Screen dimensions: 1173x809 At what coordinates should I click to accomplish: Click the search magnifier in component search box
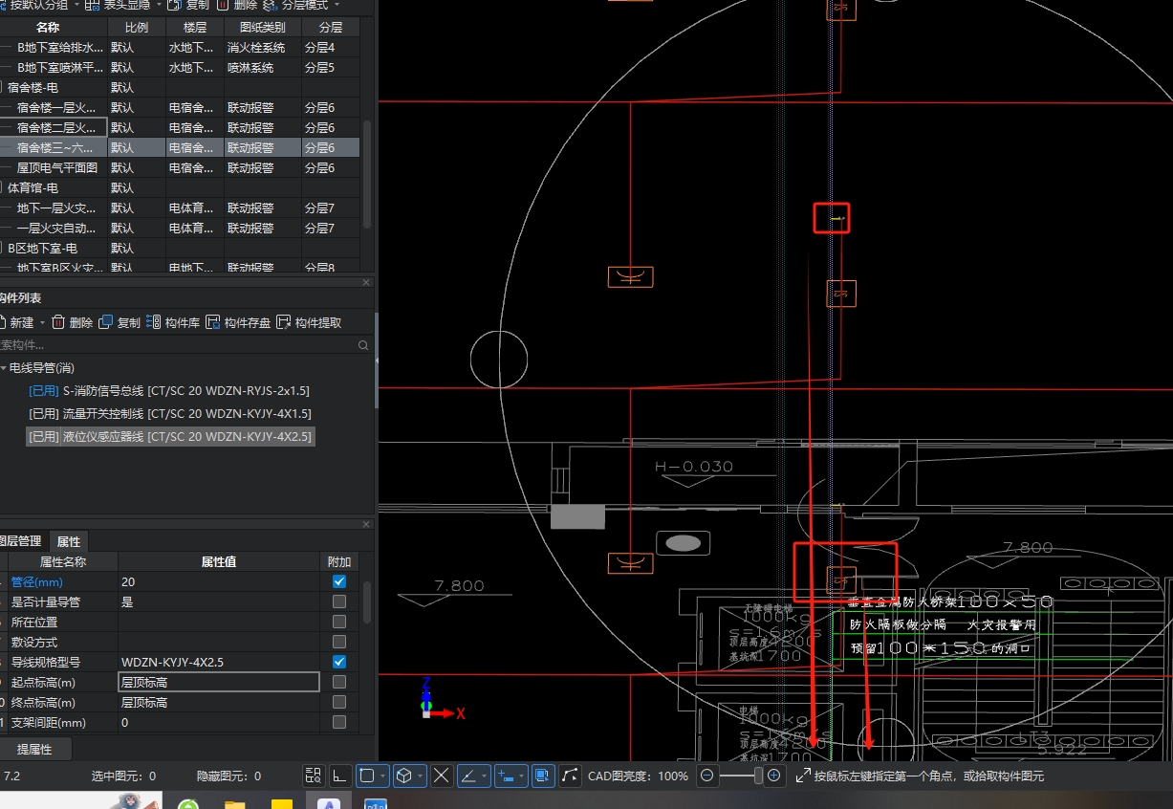[363, 345]
